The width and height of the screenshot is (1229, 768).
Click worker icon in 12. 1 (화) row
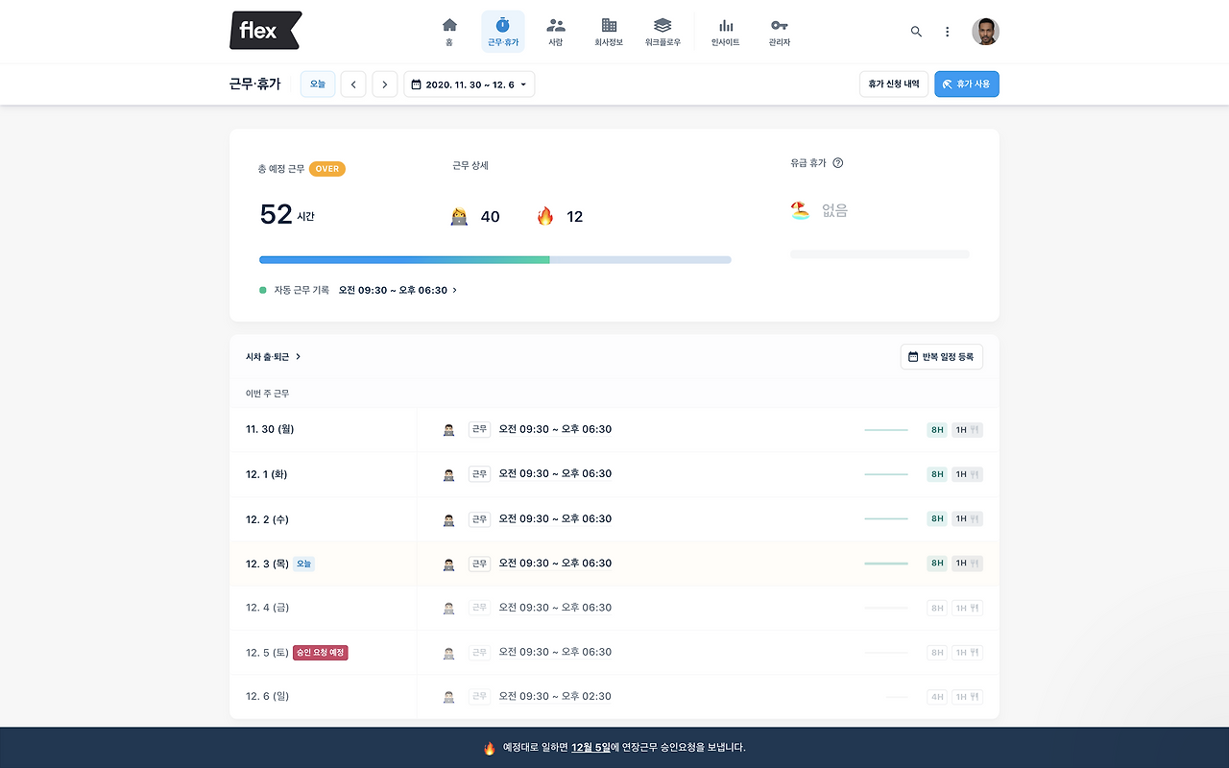pos(448,474)
